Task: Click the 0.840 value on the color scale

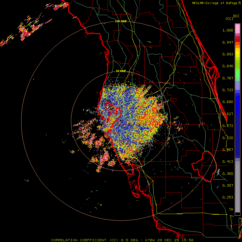Action: [228, 66]
